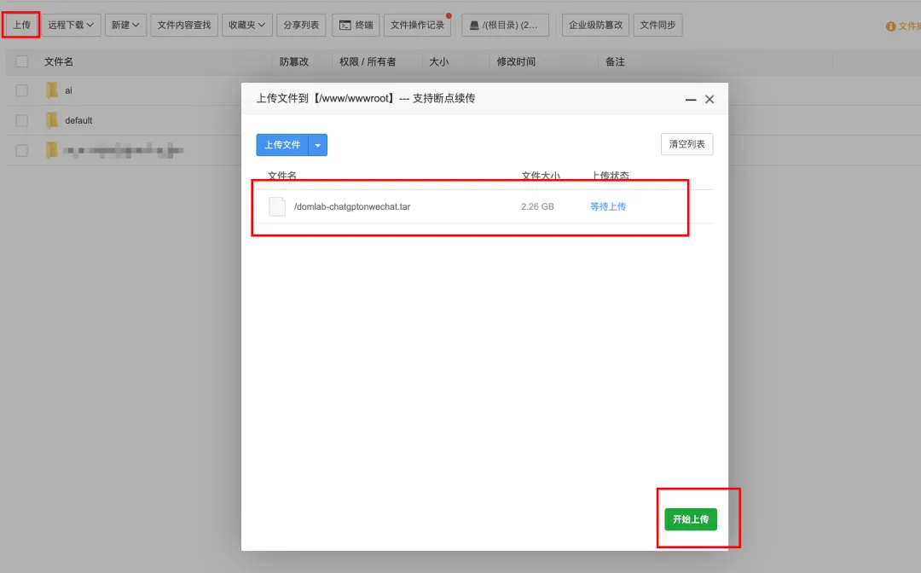Check the box for ai folder
The width and height of the screenshot is (921, 573).
22,90
